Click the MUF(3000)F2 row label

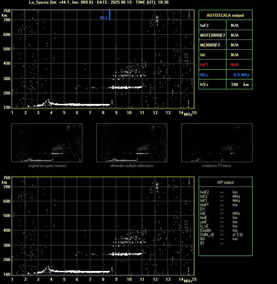point(213,35)
